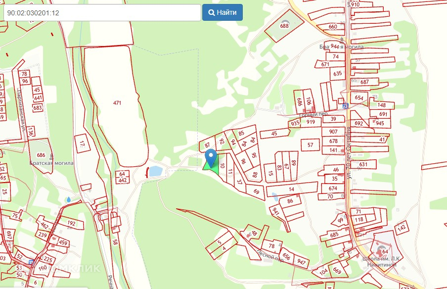
Task: Click the school icon at Школа им. Никитиной
Action: tap(380, 251)
